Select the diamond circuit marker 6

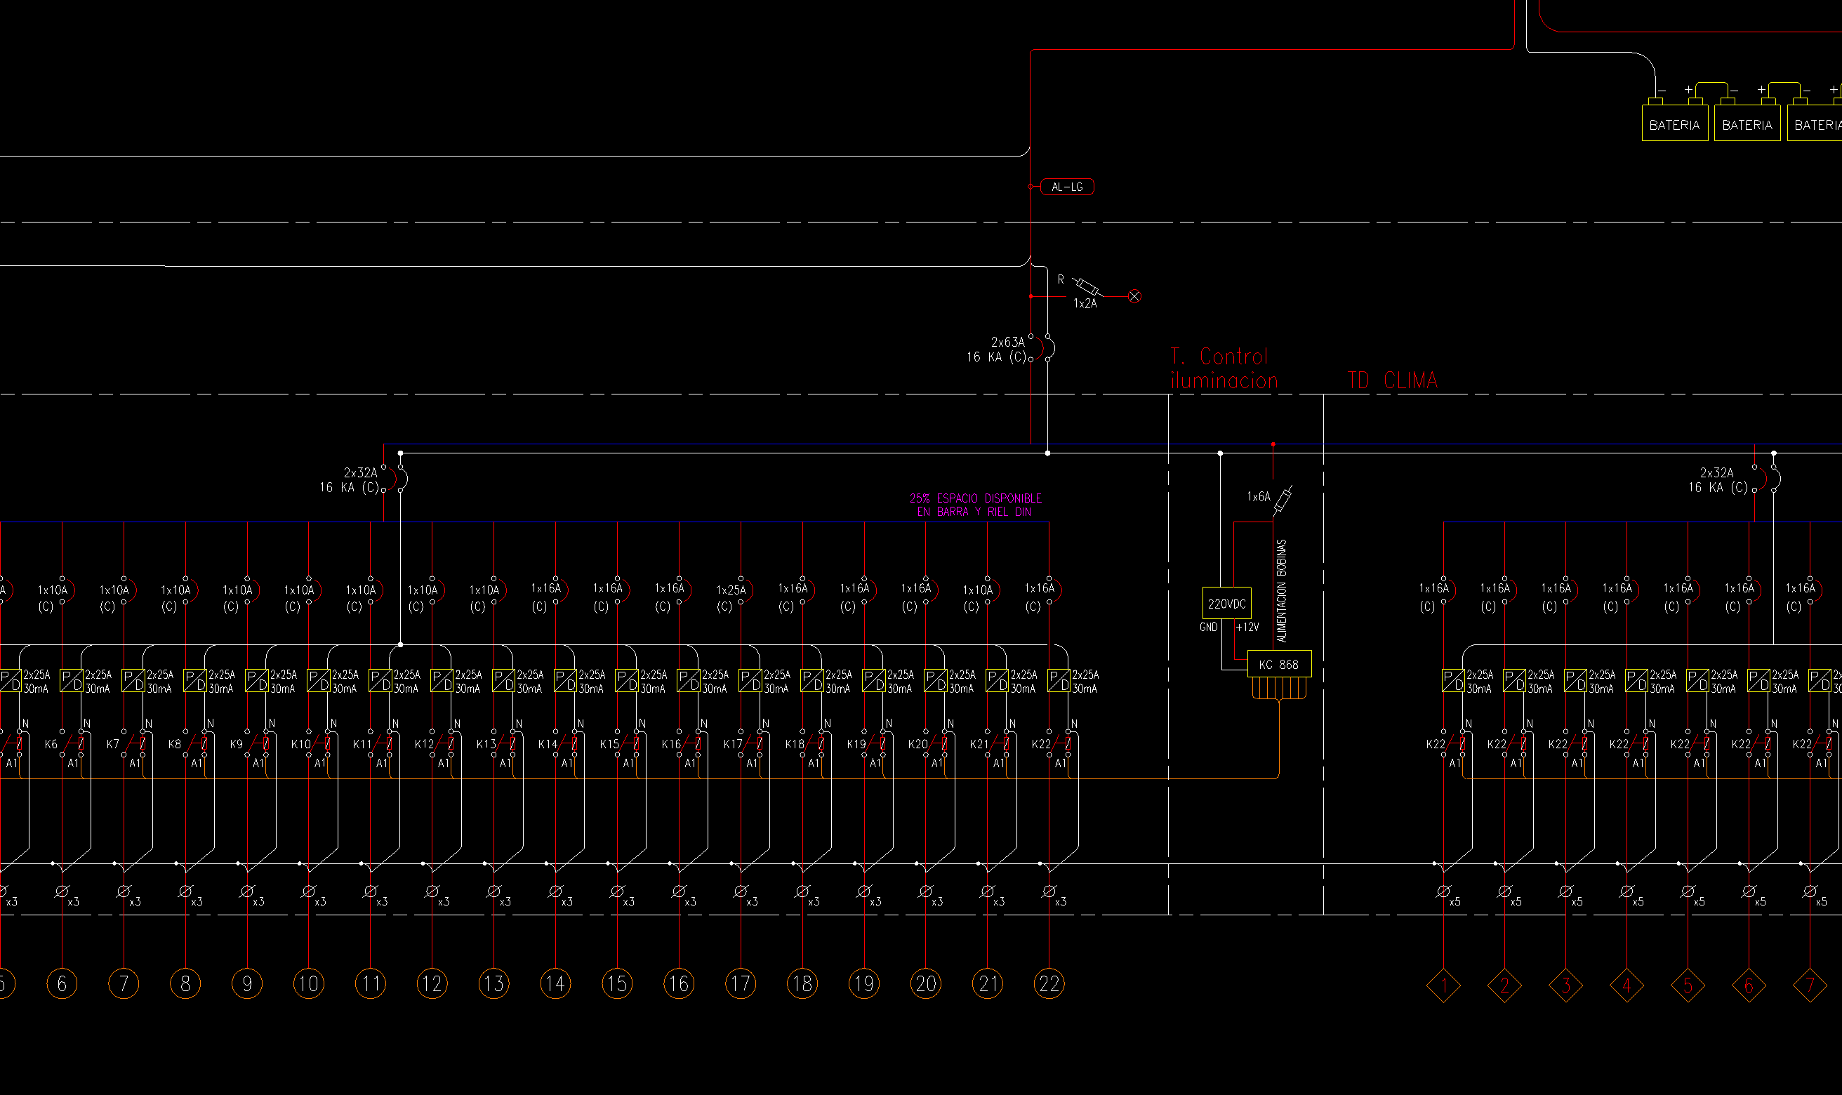point(1749,985)
